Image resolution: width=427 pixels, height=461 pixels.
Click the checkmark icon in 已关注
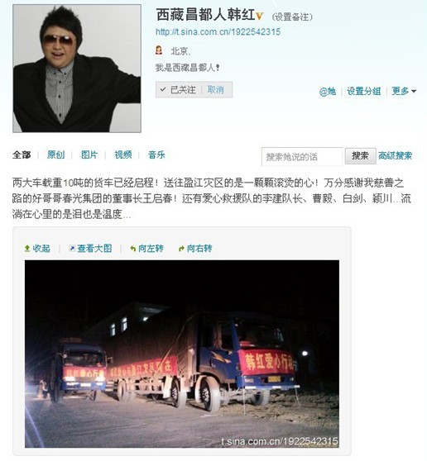pos(163,89)
